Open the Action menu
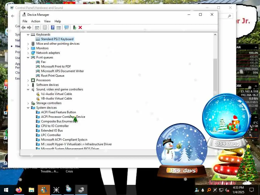The height and width of the screenshot is (195, 260). (x=36, y=21)
